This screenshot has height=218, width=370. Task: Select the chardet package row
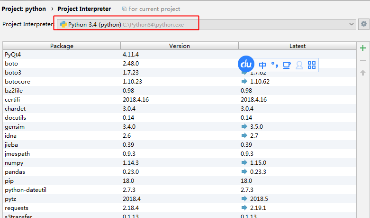pos(180,109)
